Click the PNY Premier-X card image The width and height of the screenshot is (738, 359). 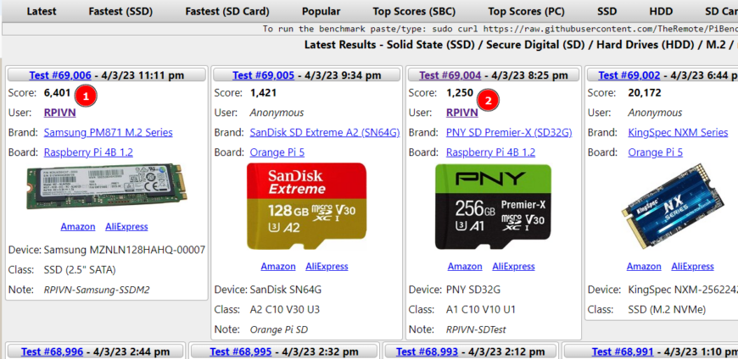point(495,208)
